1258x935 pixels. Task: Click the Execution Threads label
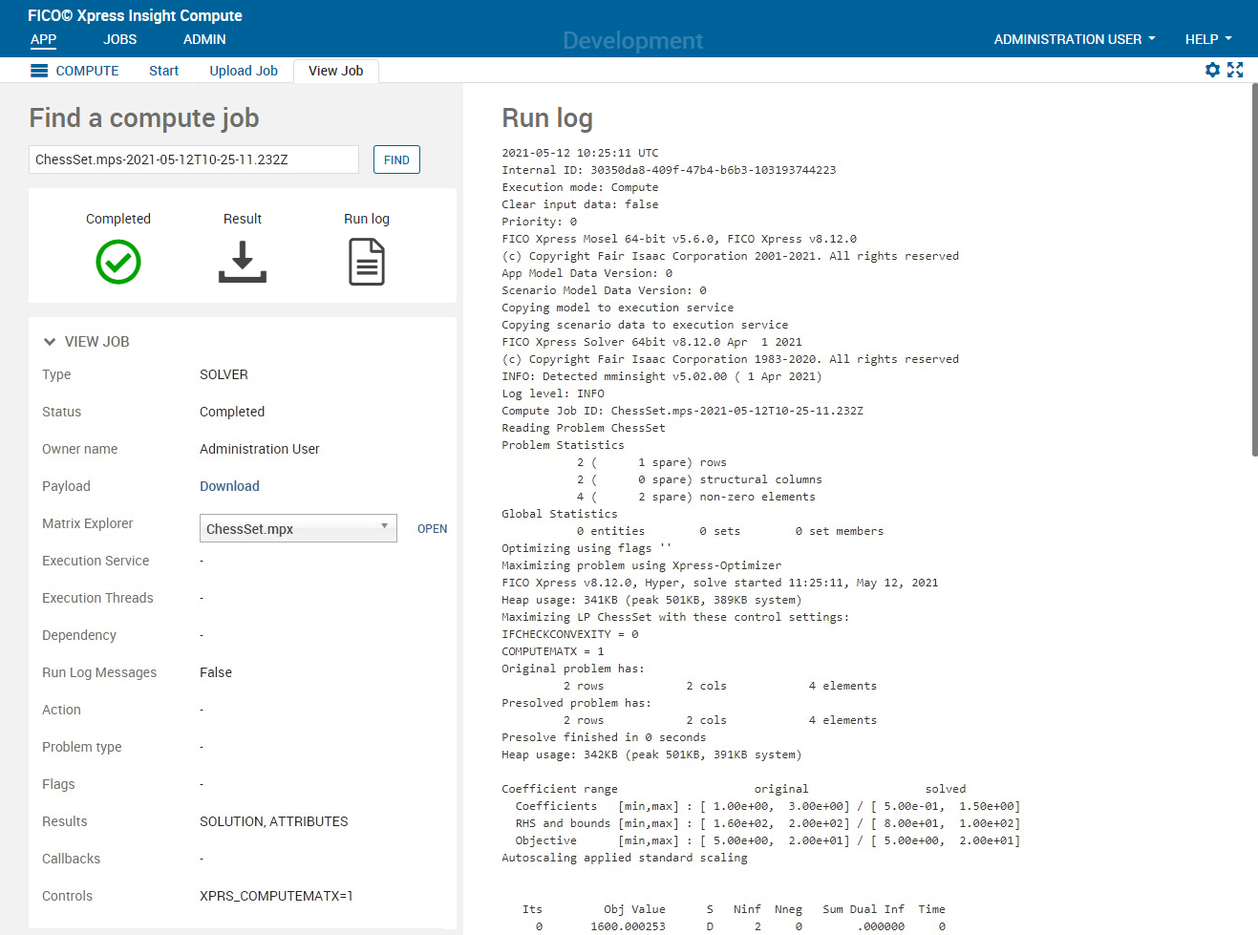97,598
